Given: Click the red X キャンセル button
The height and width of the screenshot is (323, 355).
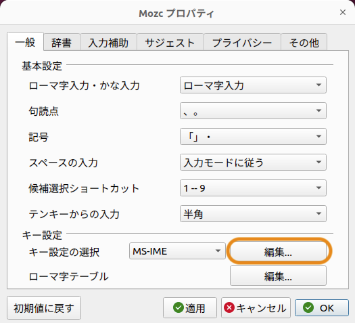Looking at the screenshot, I should 256,308.
